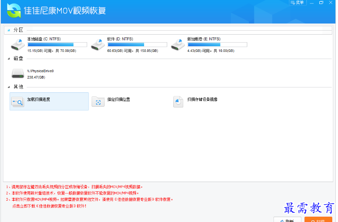The width and height of the screenshot is (338, 222).
Task: Click the 指定扫描位置 folder icon
Action: (x=98, y=102)
